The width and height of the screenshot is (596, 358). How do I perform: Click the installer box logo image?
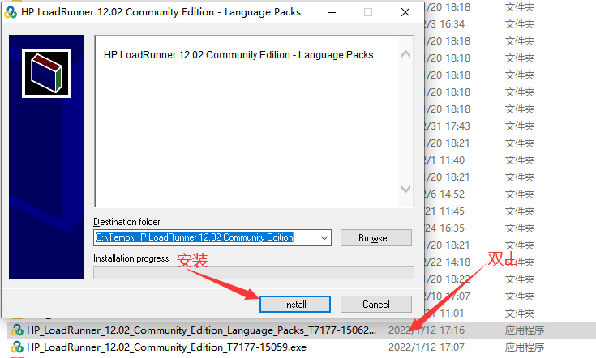(x=46, y=73)
